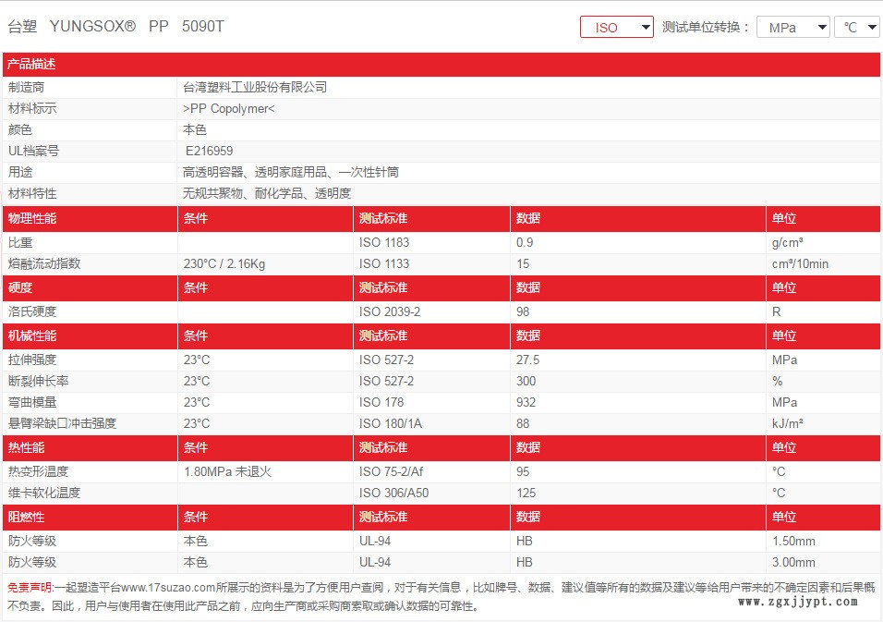Viewport: 883px width, 622px height.
Task: Select the standard "ISO 306/A50"
Action: click(393, 493)
